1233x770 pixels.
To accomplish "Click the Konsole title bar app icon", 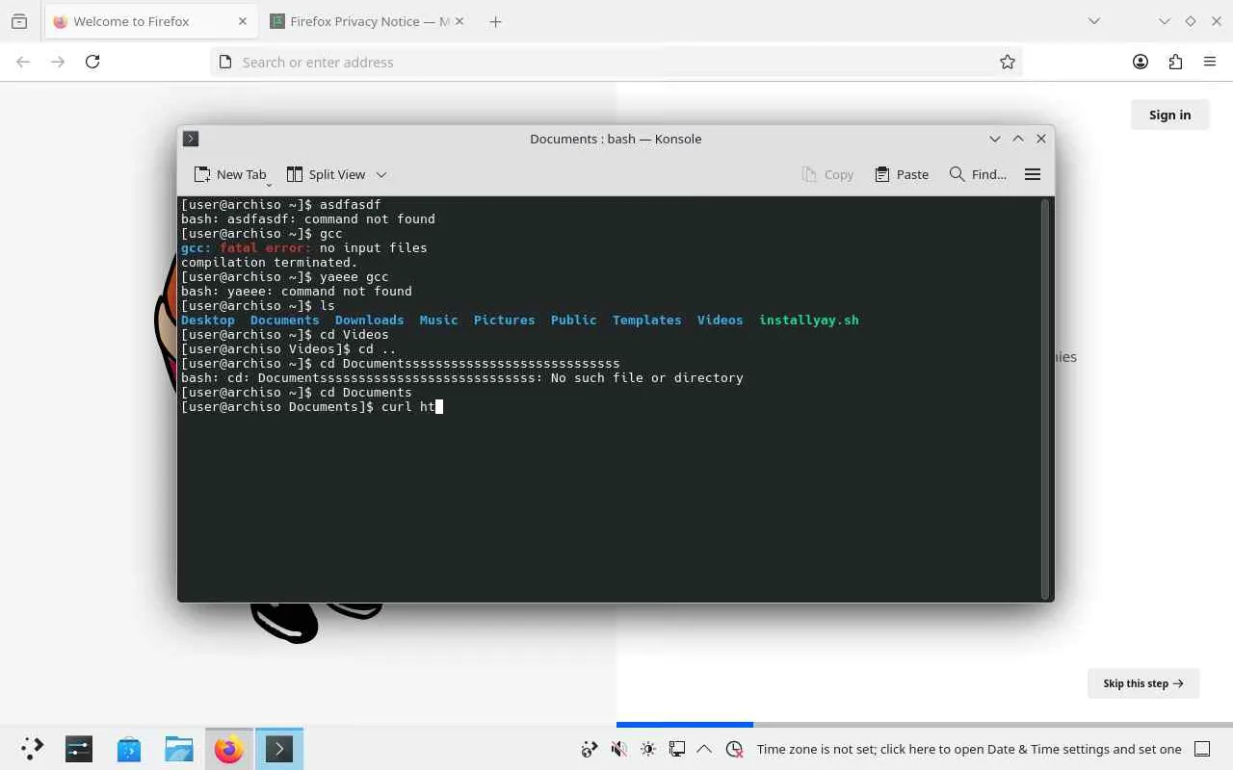I will (191, 139).
